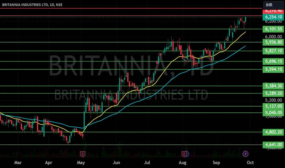
Task: Click the Apr label on time axis
Action: (x=49, y=163)
